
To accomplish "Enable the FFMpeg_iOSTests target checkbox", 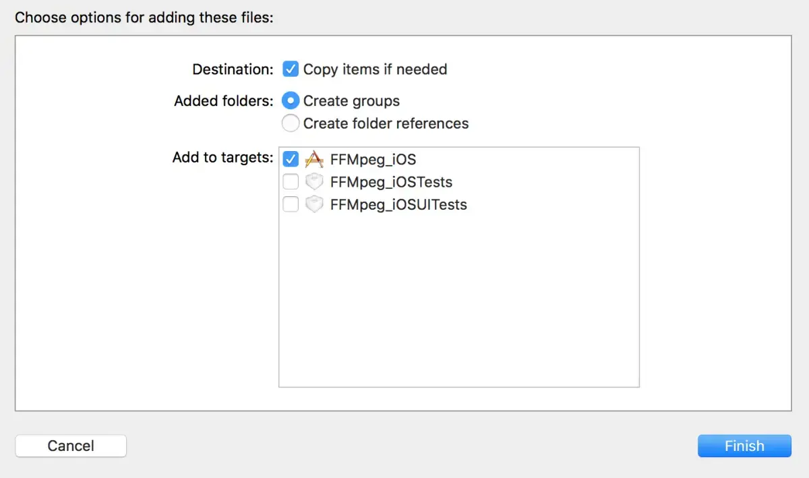I will click(291, 181).
